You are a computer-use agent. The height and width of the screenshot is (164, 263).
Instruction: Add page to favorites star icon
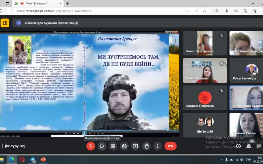click(204, 11)
